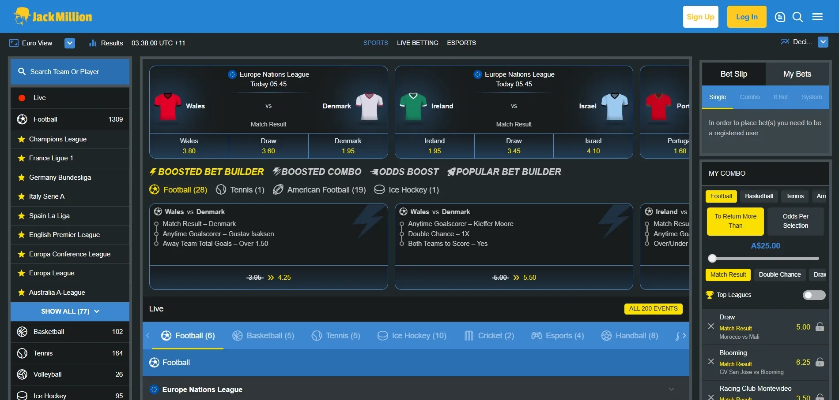Select Double Chance market chip

(779, 274)
